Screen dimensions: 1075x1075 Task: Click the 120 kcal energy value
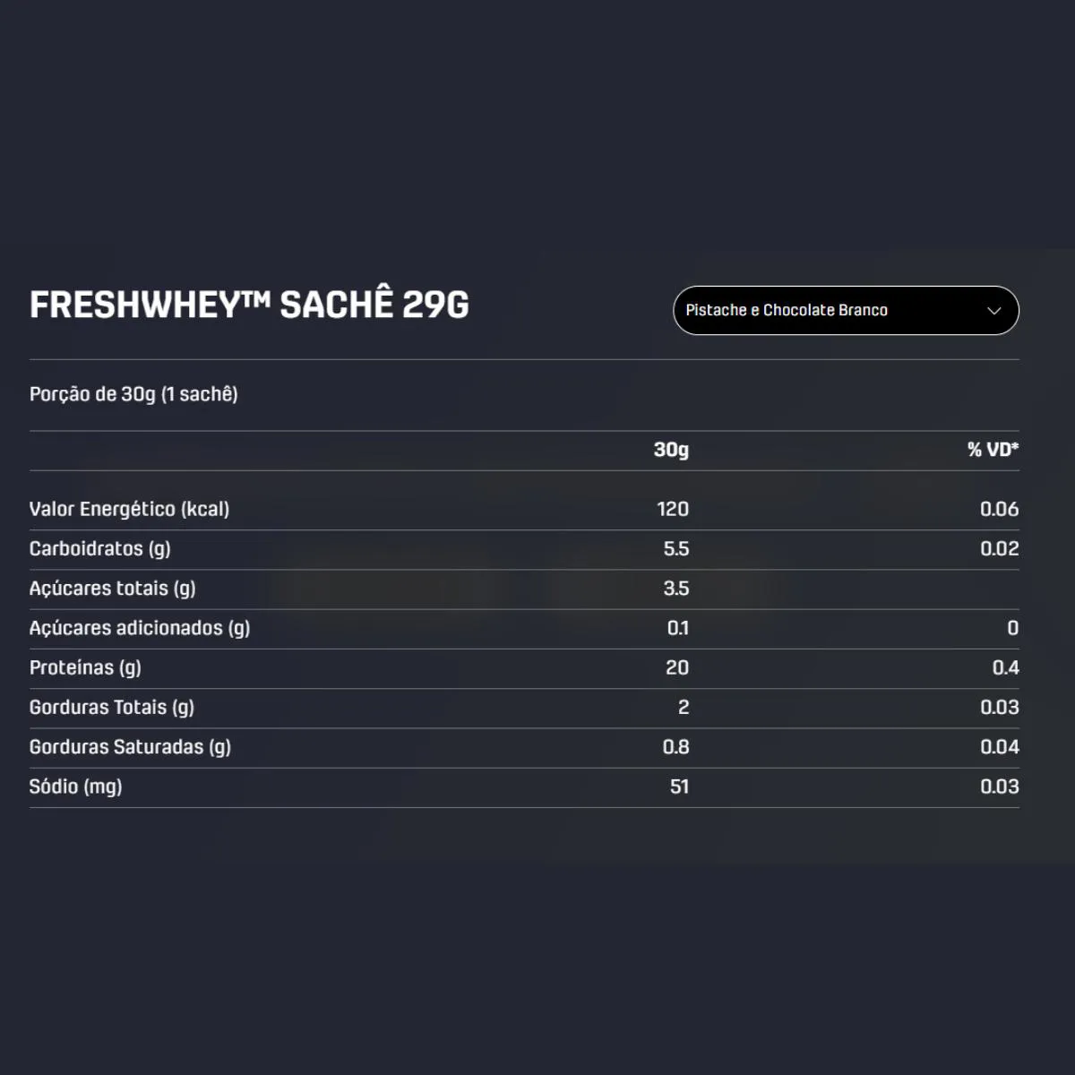click(x=673, y=509)
